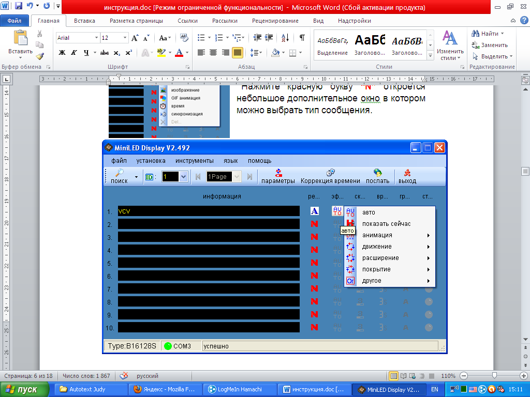Click русский language in status bar
Viewport: 530px width, 397px height.
148,376
